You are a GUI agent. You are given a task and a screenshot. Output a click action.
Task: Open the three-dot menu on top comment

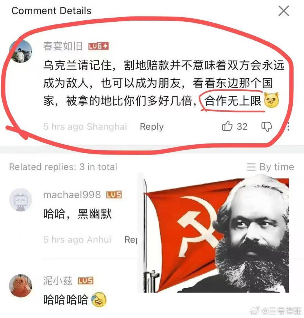coord(288,127)
